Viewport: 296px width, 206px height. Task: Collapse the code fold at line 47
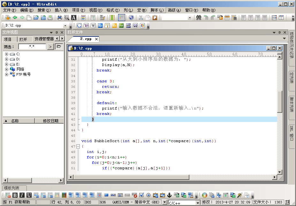pos(78,146)
